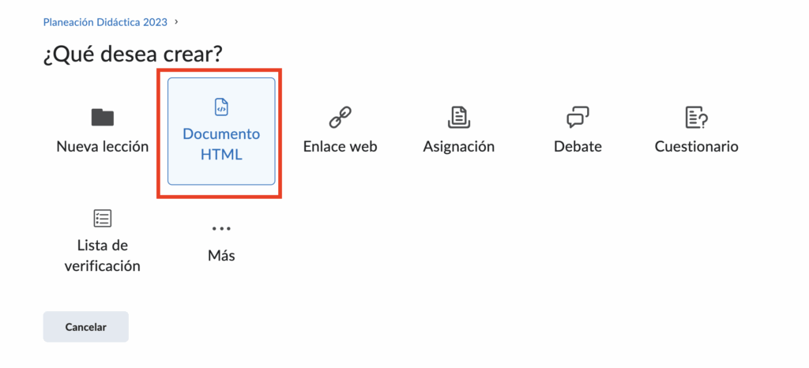
Task: Expand more options via "Más" label
Action: [221, 256]
